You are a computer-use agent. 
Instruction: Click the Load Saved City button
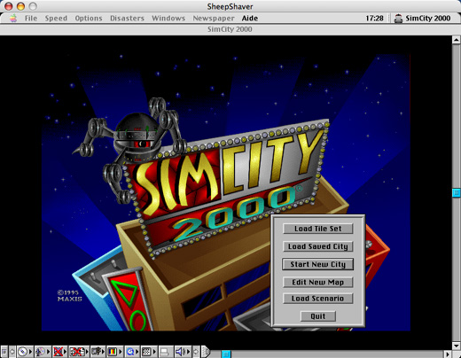(318, 246)
